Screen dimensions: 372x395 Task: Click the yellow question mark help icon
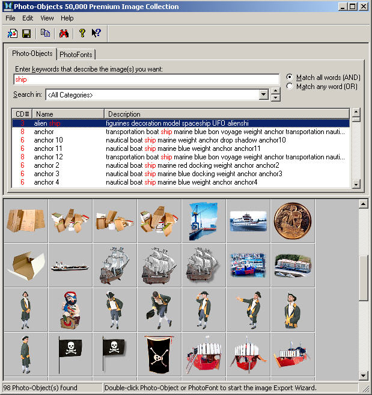pos(82,33)
